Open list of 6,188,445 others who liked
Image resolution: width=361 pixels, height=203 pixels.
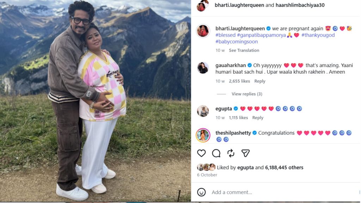284,167
